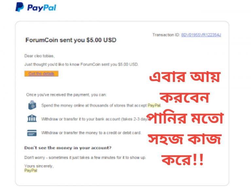
Task: Click the shopping bag icon
Action: pos(32,105)
